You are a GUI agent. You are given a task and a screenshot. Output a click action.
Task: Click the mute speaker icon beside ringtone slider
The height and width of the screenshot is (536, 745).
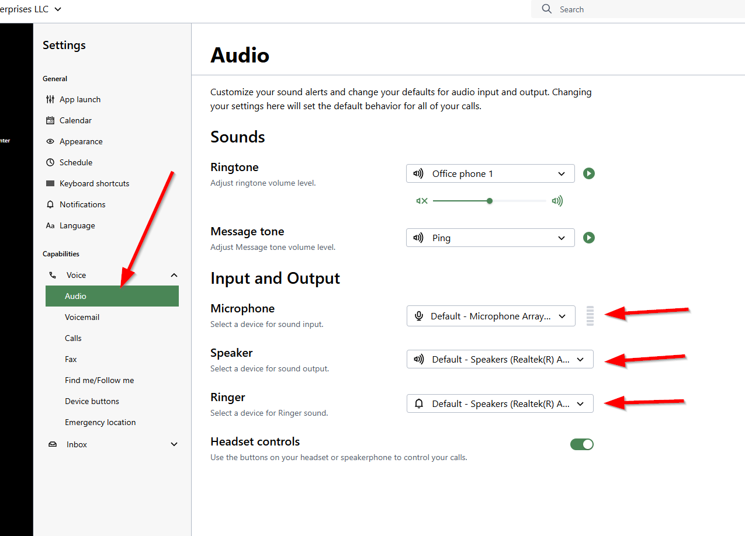click(x=421, y=201)
